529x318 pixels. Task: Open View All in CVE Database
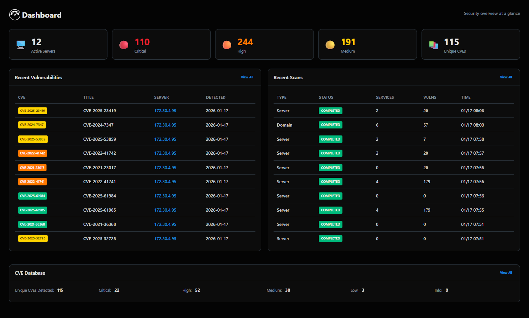506,273
